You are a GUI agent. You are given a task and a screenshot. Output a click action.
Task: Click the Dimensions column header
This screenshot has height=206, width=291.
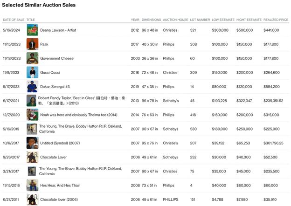point(151,20)
